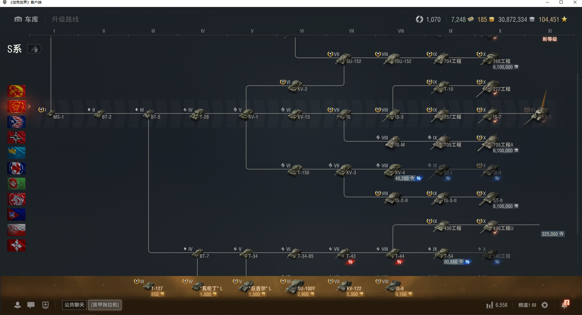Viewport: 582px width, 315px height.
Task: Click the free experience 104,451 value
Action: (x=553, y=20)
